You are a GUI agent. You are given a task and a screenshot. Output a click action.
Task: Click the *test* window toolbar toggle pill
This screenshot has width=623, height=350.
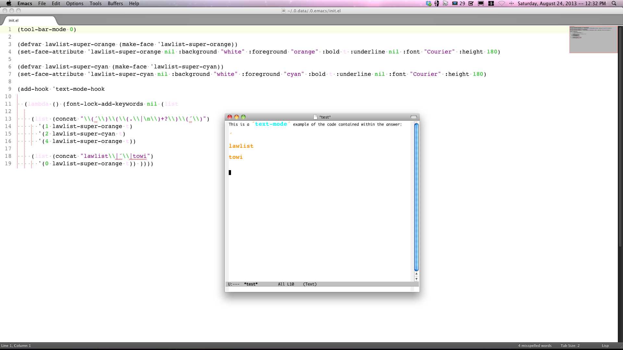tap(413, 117)
